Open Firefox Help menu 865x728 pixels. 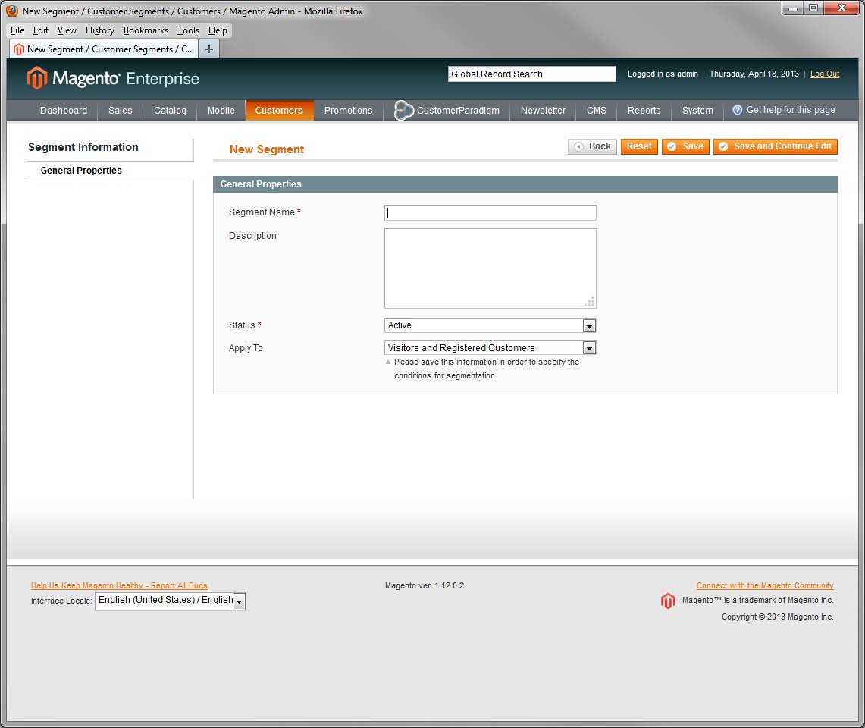(x=218, y=30)
